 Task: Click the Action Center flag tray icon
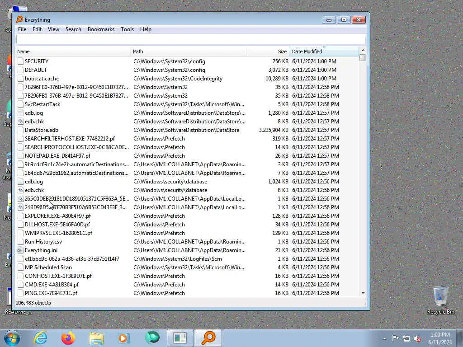pyautogui.click(x=395, y=338)
